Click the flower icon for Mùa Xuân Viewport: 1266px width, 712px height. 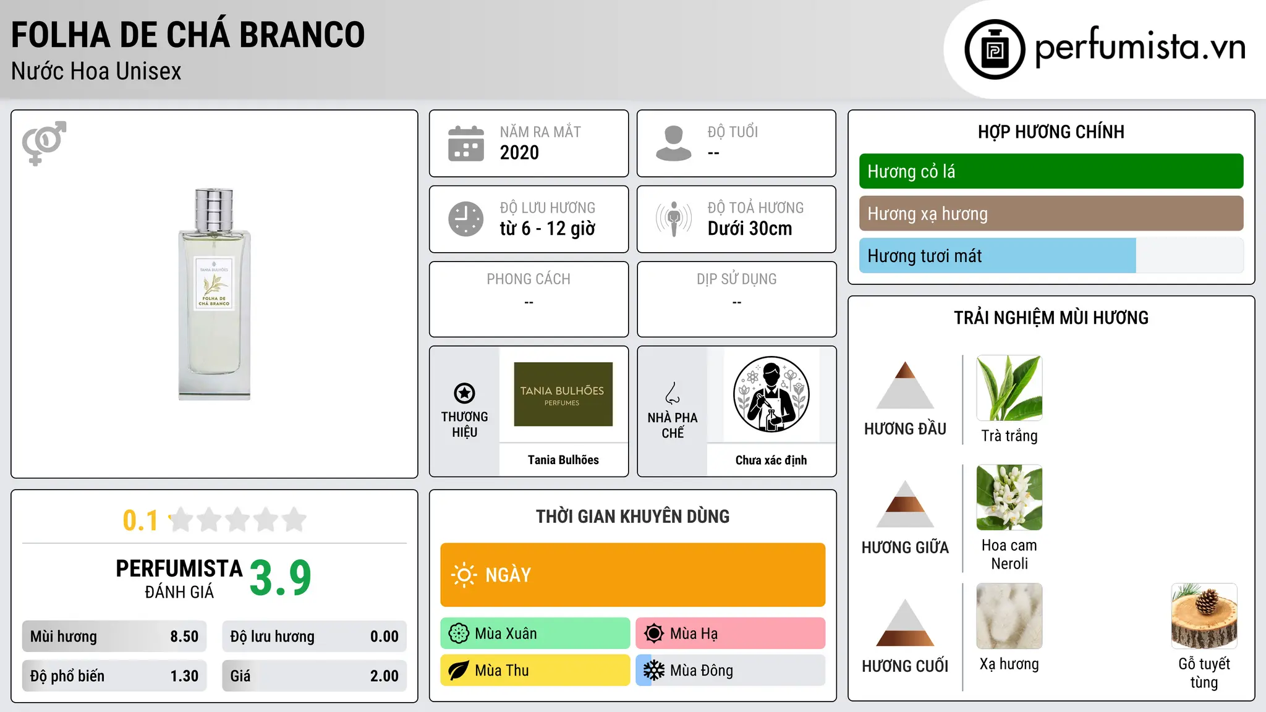pyautogui.click(x=459, y=634)
